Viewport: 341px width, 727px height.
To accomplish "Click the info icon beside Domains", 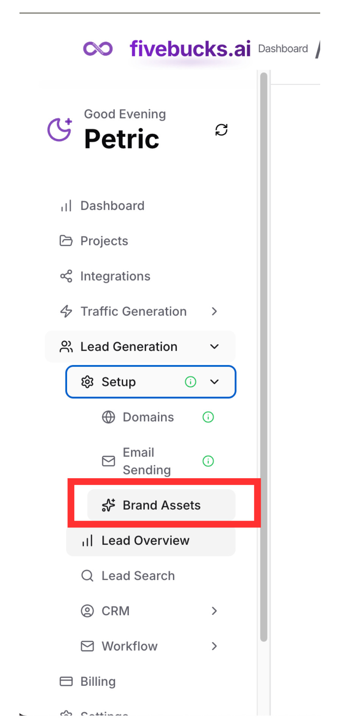I will pos(208,417).
